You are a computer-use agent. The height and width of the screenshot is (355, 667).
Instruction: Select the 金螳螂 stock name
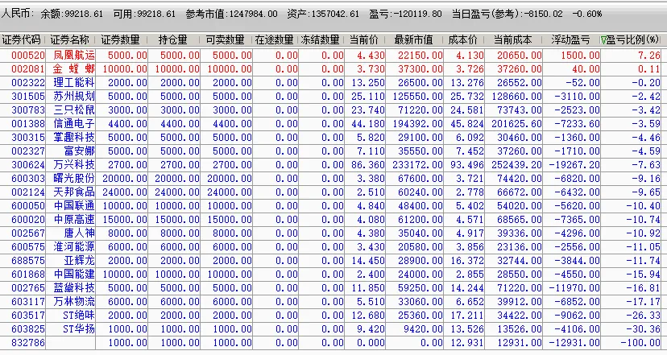(x=74, y=69)
